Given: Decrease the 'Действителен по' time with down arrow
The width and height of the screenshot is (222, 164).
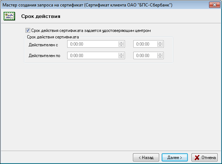Looking at the screenshot, I should tap(161, 57).
